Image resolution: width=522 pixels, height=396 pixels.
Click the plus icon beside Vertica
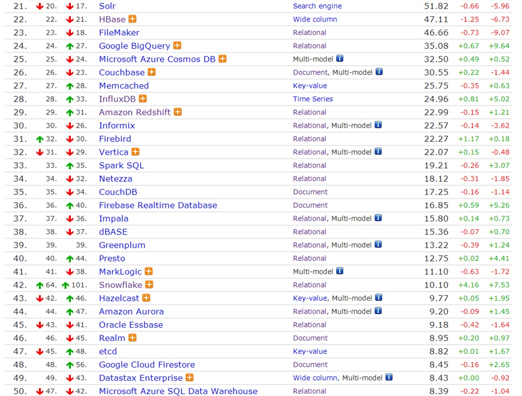(135, 152)
